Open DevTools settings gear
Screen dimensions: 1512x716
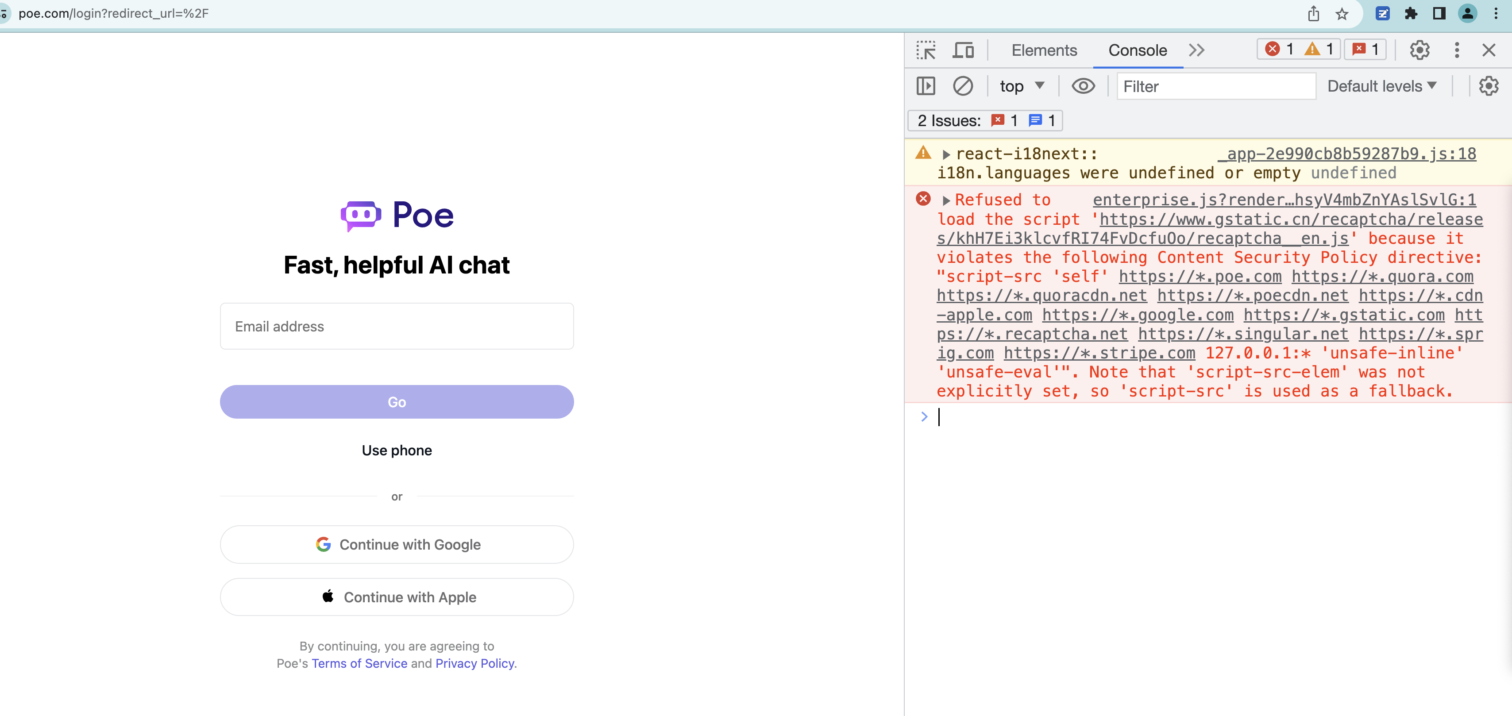pos(1419,50)
